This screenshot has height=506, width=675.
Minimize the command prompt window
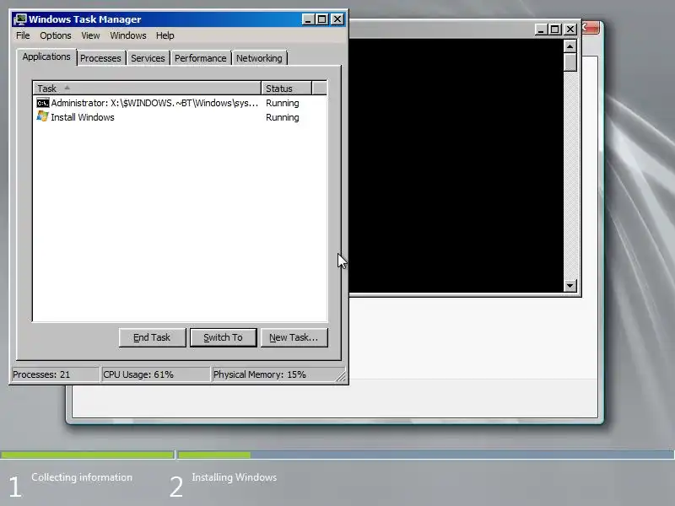tap(541, 30)
